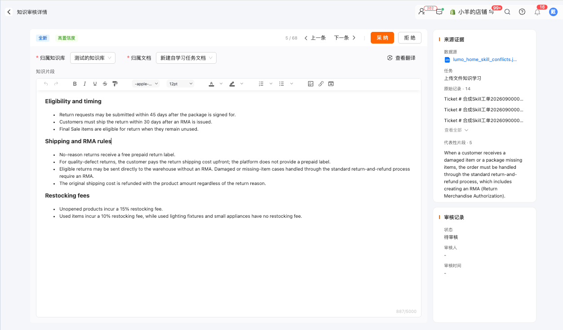
Task: Open notifications bell icon
Action: tap(537, 12)
